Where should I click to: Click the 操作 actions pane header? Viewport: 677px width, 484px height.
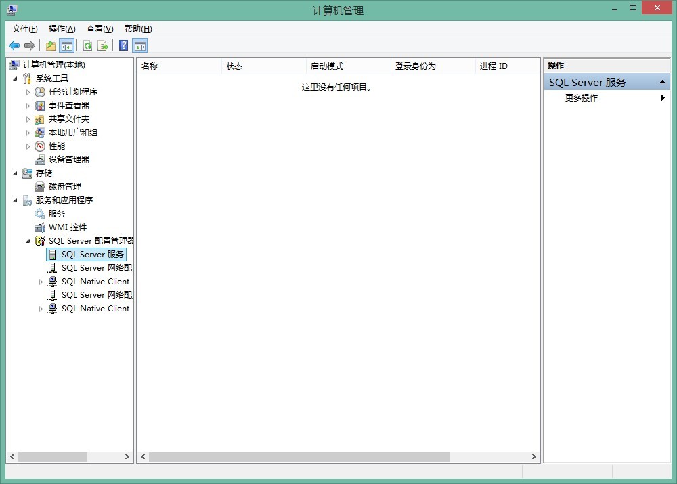(x=607, y=66)
